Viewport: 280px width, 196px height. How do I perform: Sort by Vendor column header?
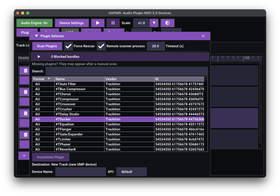pos(129,79)
